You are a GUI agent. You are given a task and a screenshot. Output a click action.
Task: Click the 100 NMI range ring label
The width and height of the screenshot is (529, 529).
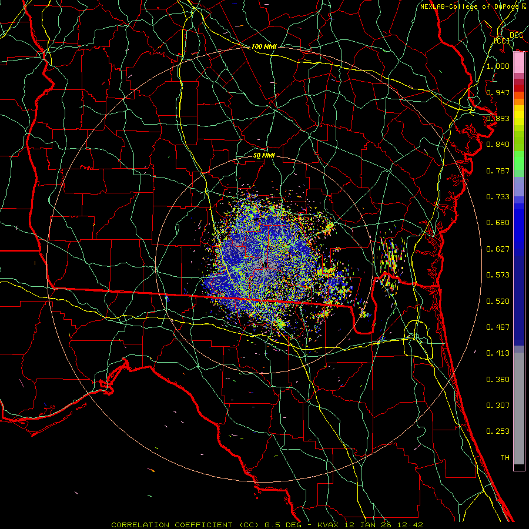pos(264,46)
